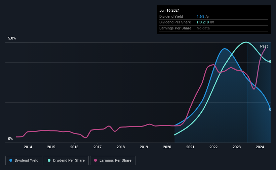Click the 2017 x-axis label
This screenshot has width=276, height=170.
(97, 147)
